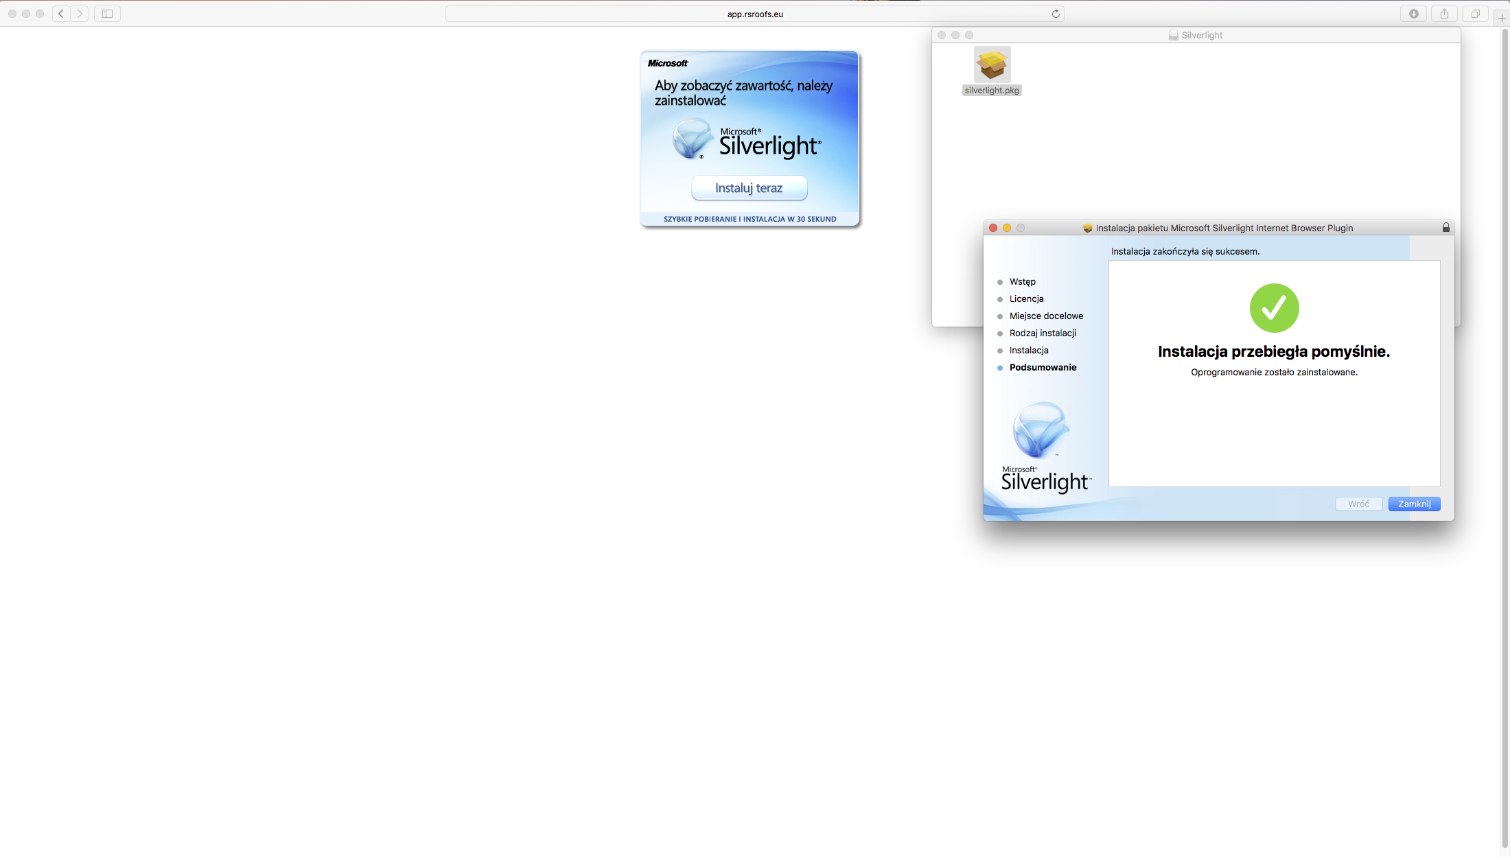
Task: Select the Podsumowanie installer step
Action: tap(1043, 367)
